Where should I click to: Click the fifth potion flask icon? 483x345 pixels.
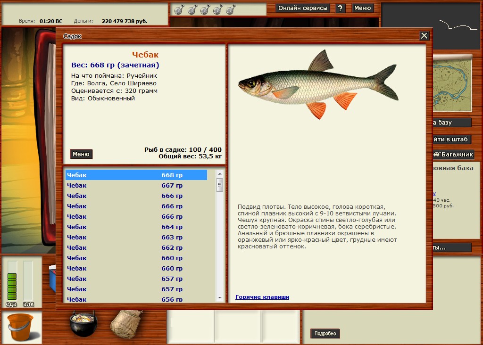pos(231,9)
